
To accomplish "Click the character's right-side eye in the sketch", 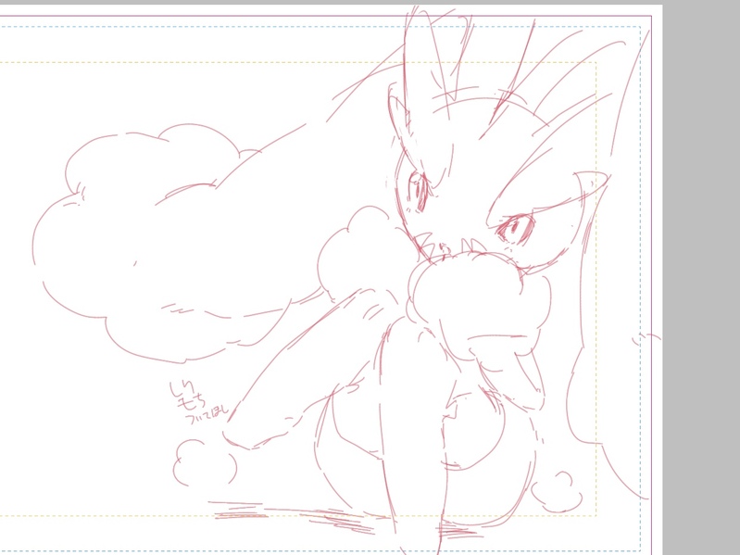I will (515, 229).
